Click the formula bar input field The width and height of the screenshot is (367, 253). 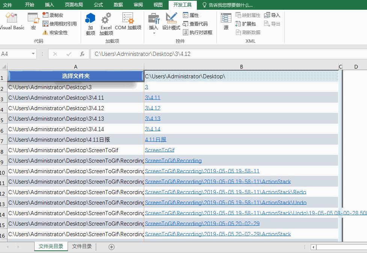pos(225,54)
